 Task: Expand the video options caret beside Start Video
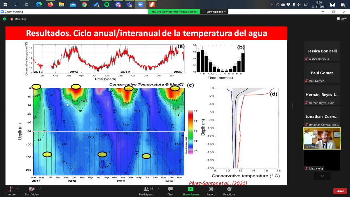click(40, 189)
